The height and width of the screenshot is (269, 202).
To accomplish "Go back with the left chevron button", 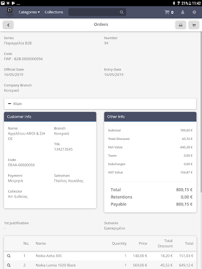I will pos(8,25).
